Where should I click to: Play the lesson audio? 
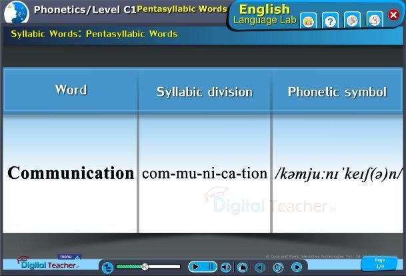[196, 267]
